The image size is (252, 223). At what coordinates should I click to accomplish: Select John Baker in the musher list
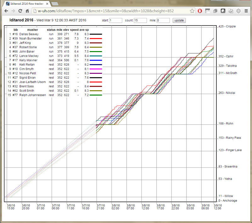(27, 51)
